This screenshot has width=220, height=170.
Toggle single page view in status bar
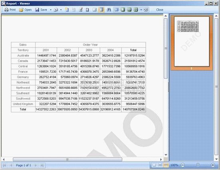(154, 165)
